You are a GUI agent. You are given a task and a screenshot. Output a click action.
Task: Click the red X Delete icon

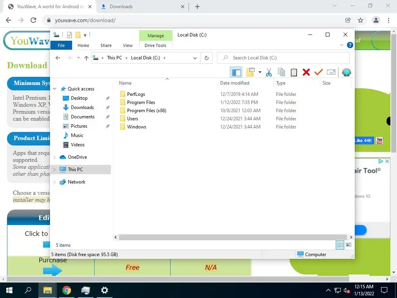(306, 73)
